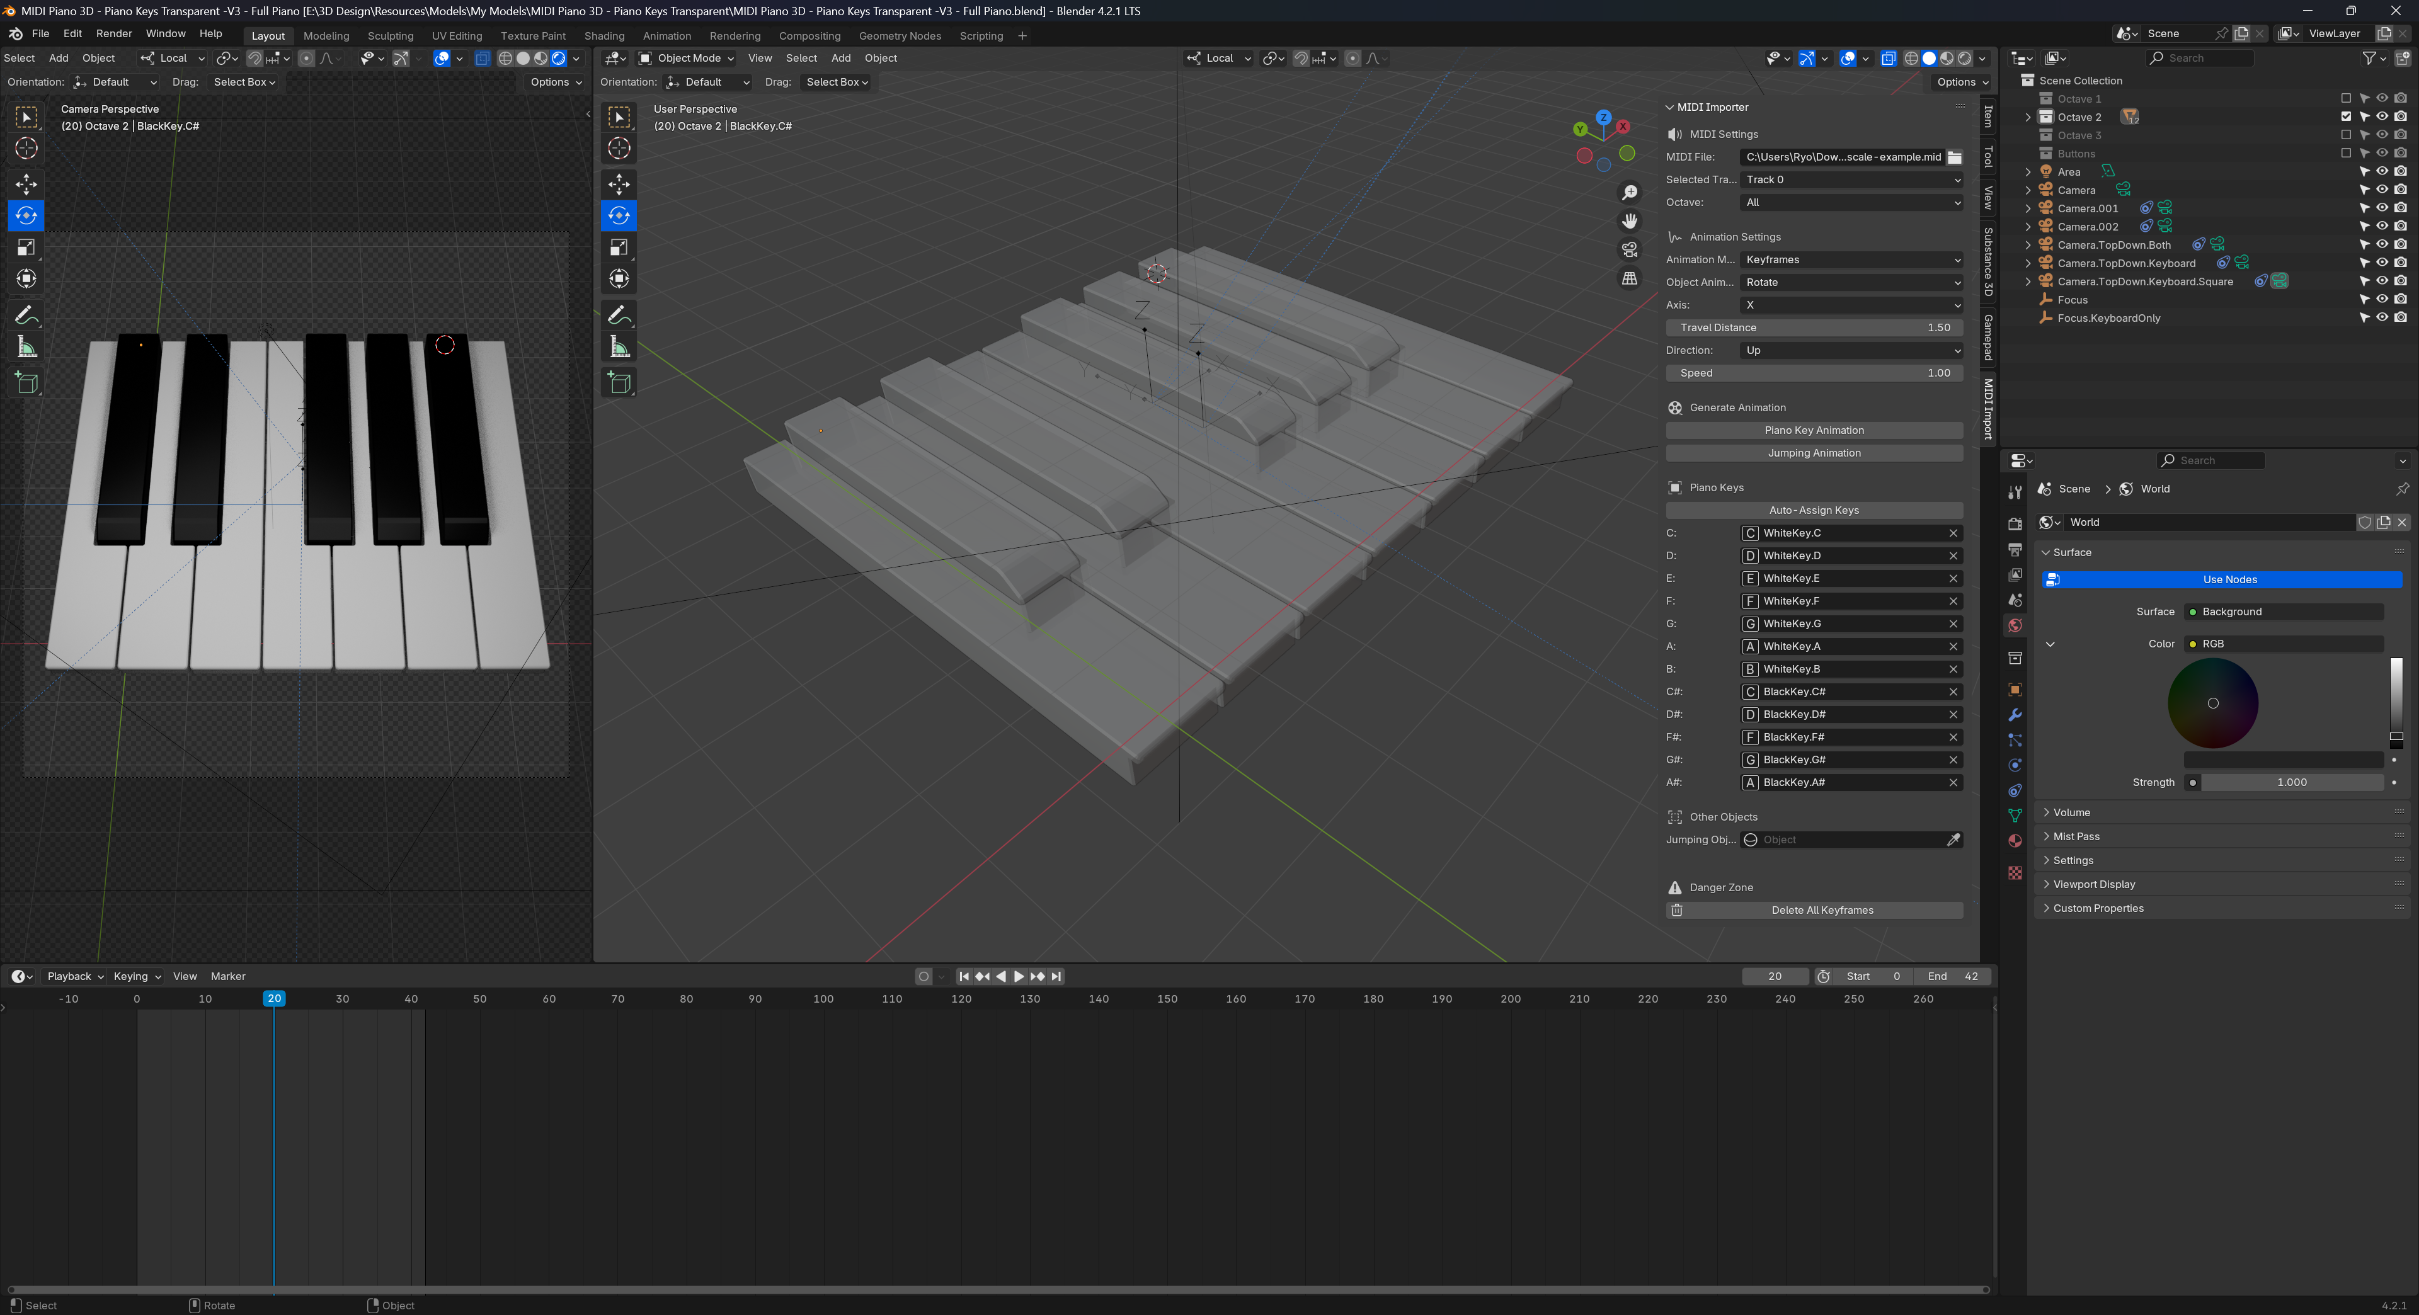
Task: Click the pan view hand icon
Action: click(1629, 220)
